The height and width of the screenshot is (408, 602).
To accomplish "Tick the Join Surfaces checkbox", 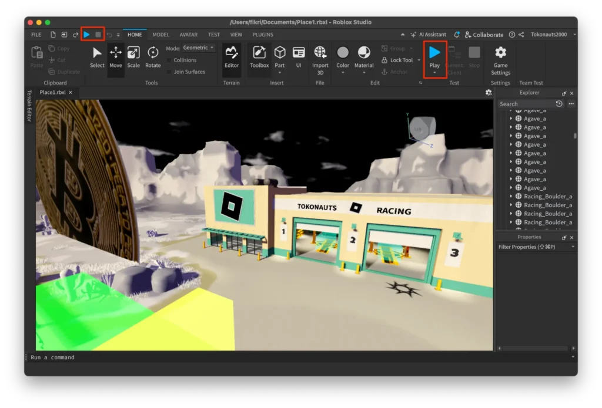I will click(169, 72).
